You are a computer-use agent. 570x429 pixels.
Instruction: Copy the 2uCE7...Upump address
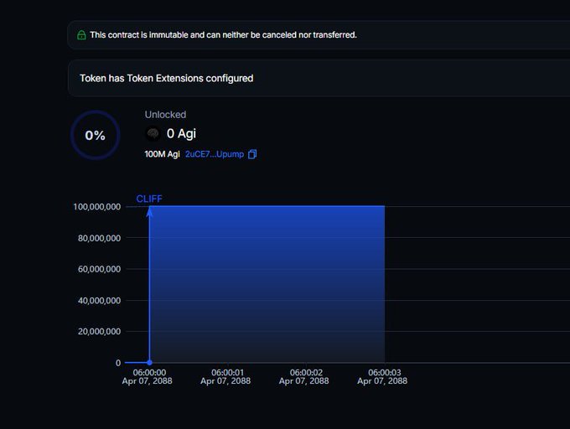pyautogui.click(x=252, y=154)
